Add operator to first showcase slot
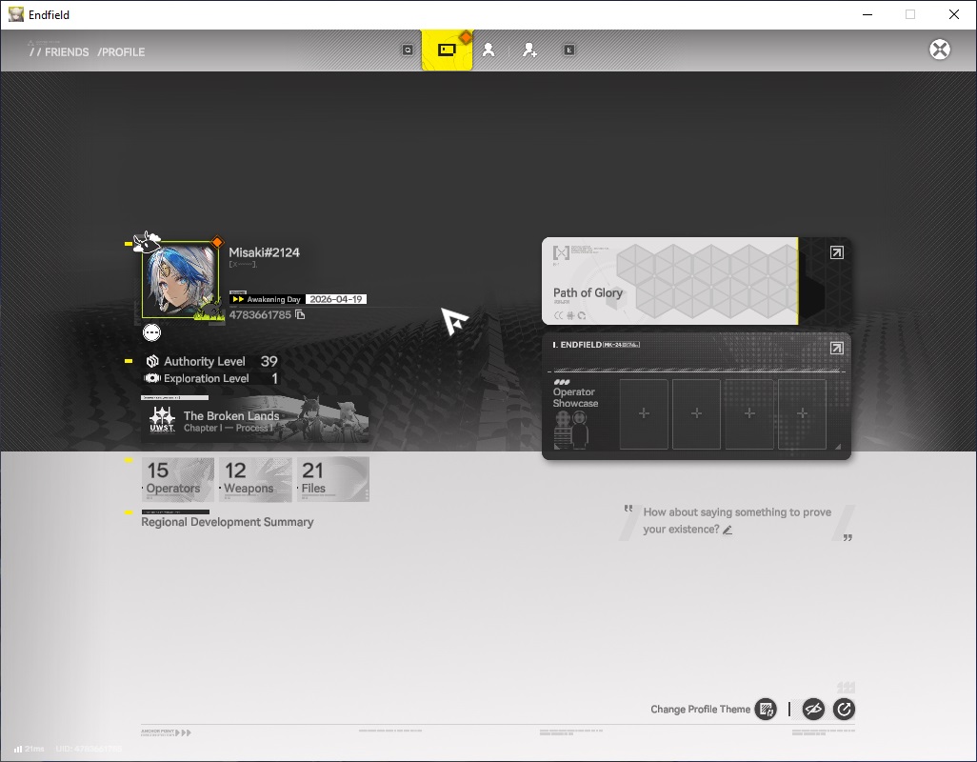977x762 pixels. tap(644, 413)
